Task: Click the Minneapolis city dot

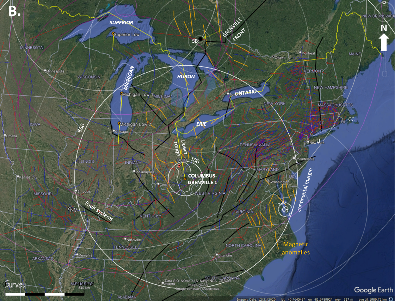Action: tap(45, 71)
